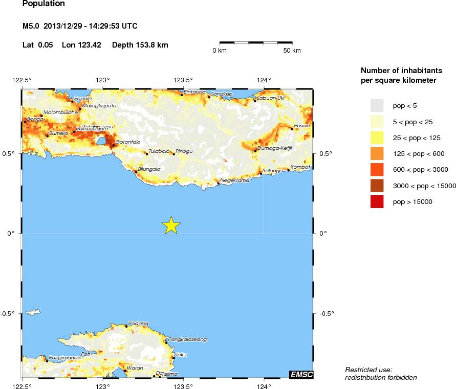Select the 'Popalo' label
The image size is (456, 389).
click(83, 99)
